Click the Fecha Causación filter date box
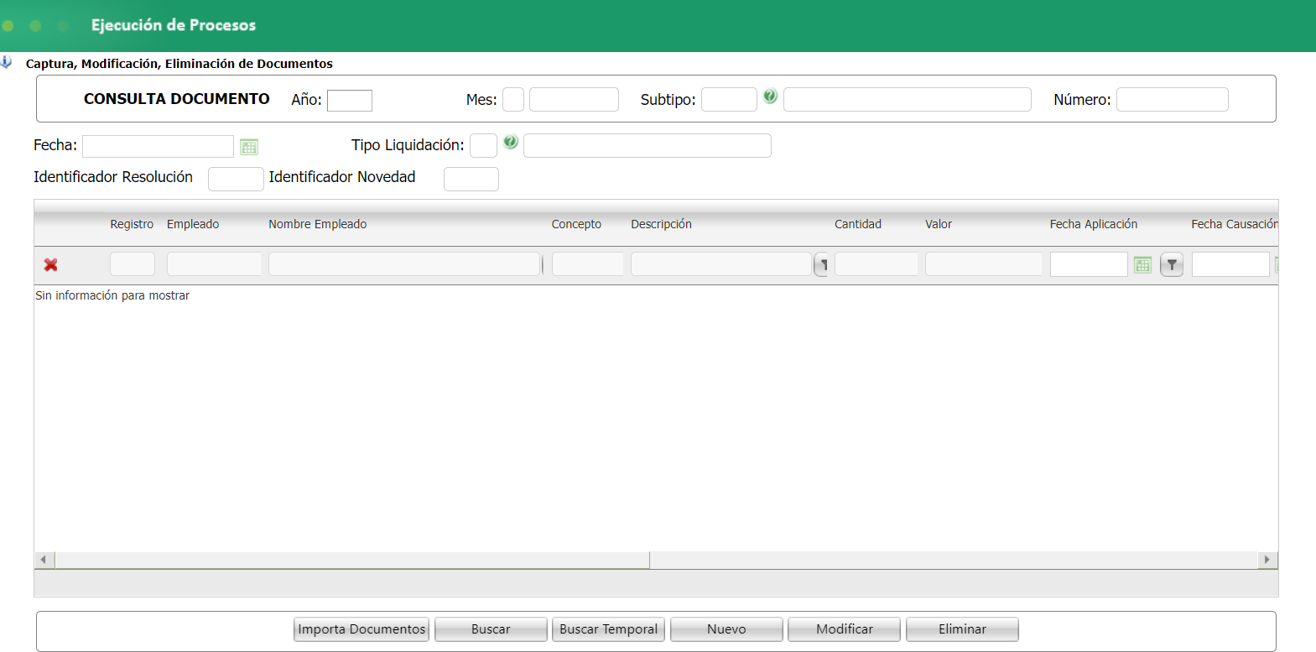1316x652 pixels. pos(1230,265)
